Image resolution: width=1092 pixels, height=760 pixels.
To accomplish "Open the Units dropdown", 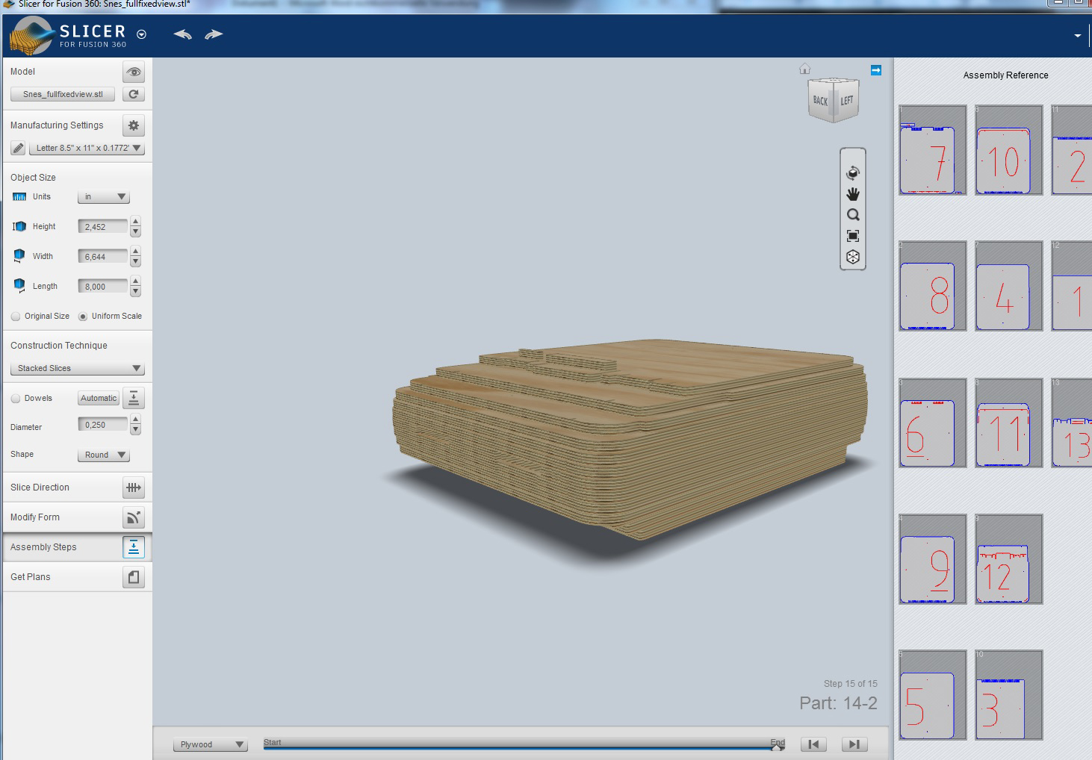I will (x=104, y=196).
